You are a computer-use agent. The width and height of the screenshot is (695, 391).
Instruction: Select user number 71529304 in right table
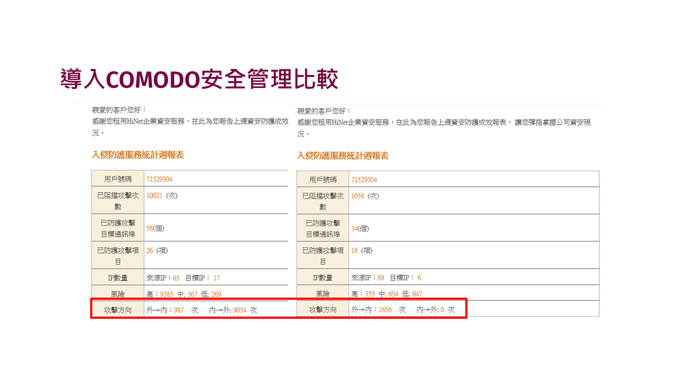click(364, 180)
